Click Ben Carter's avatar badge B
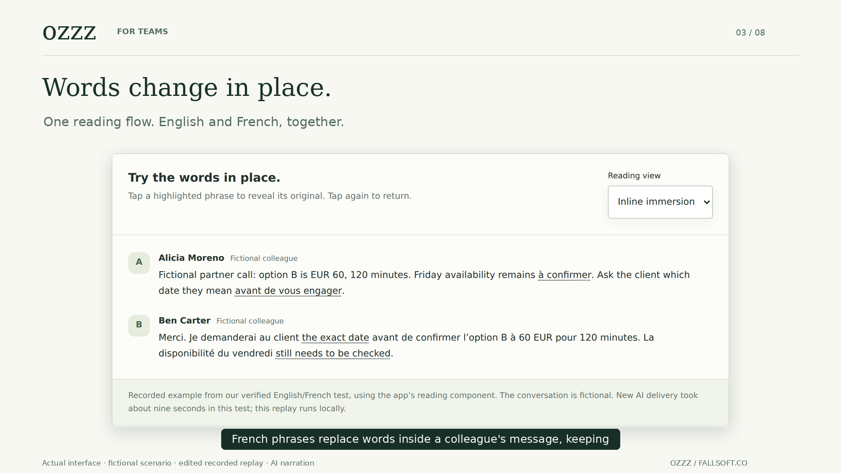Screen dimensions: 841x473 tap(139, 325)
